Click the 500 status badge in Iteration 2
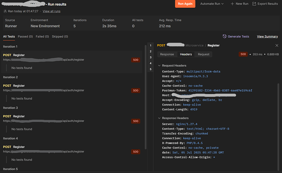 click(136, 91)
